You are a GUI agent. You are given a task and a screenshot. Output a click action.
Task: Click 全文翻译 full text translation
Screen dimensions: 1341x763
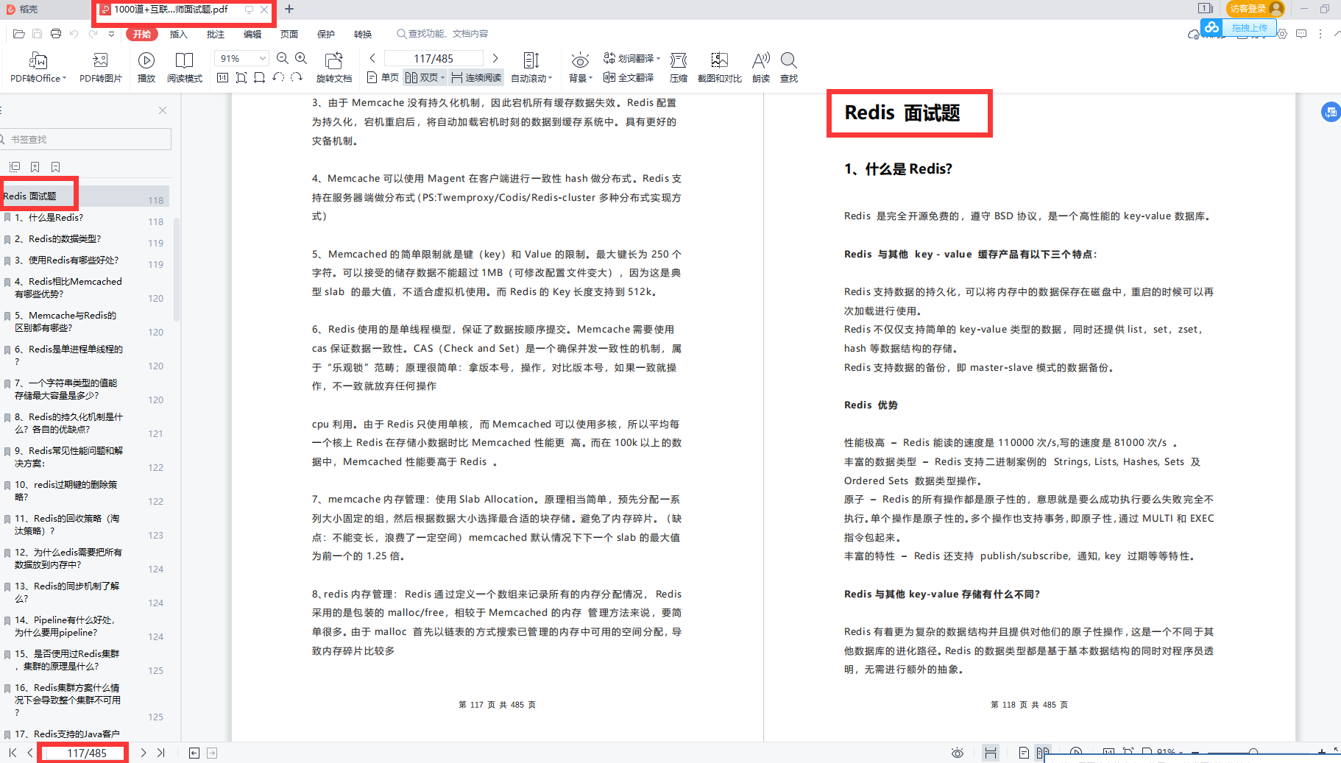[x=629, y=77]
